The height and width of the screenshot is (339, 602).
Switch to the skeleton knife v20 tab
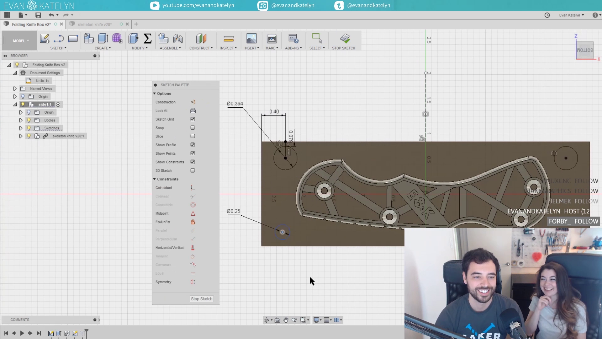(95, 24)
